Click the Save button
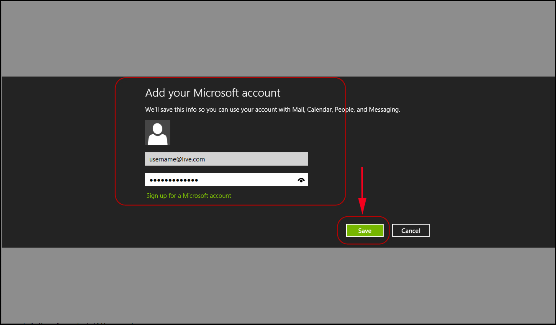Viewport: 556px width, 325px height. [364, 230]
